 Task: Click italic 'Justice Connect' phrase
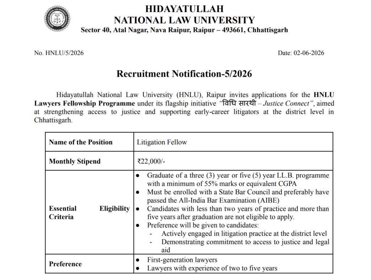[x=286, y=103]
